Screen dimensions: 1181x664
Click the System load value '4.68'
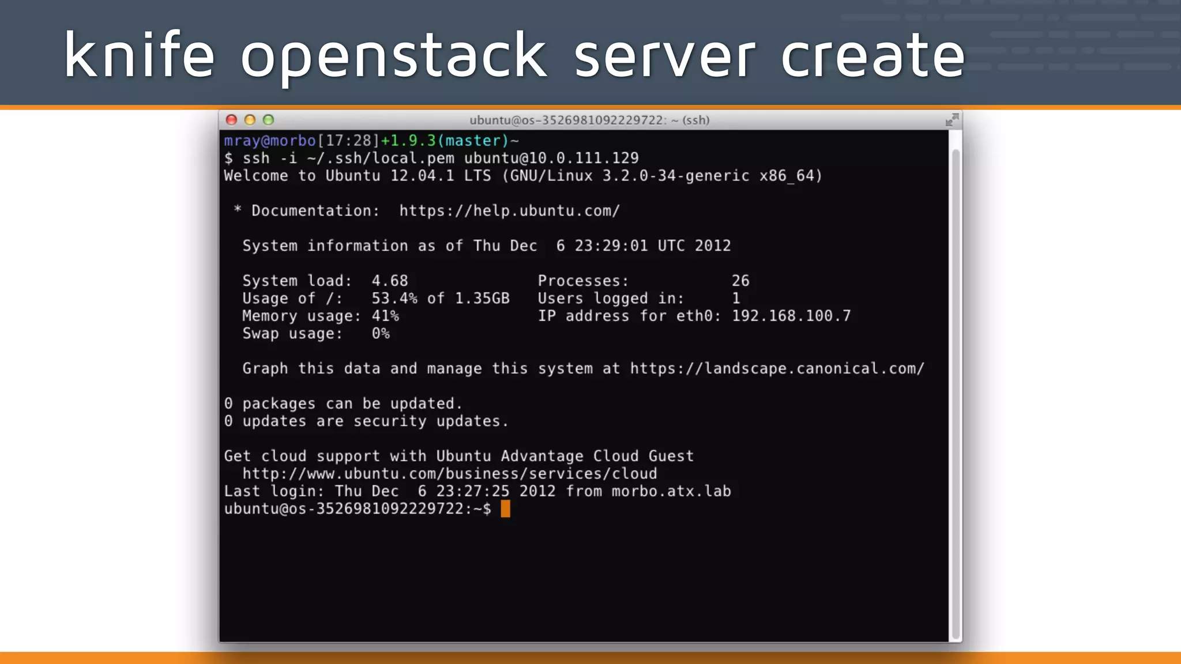390,281
